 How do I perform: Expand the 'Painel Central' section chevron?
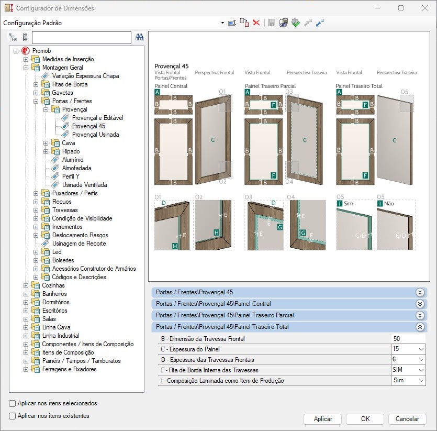tap(419, 304)
